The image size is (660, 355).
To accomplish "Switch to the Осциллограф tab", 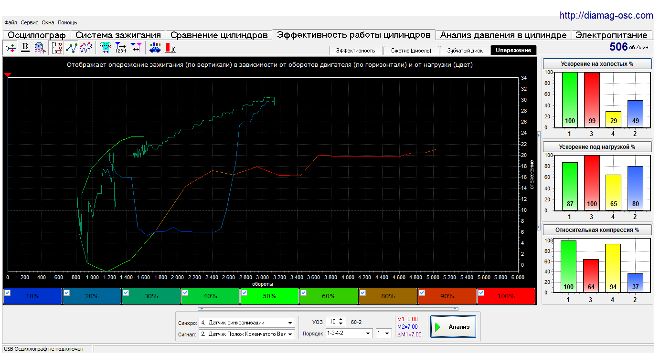I will 37,35.
